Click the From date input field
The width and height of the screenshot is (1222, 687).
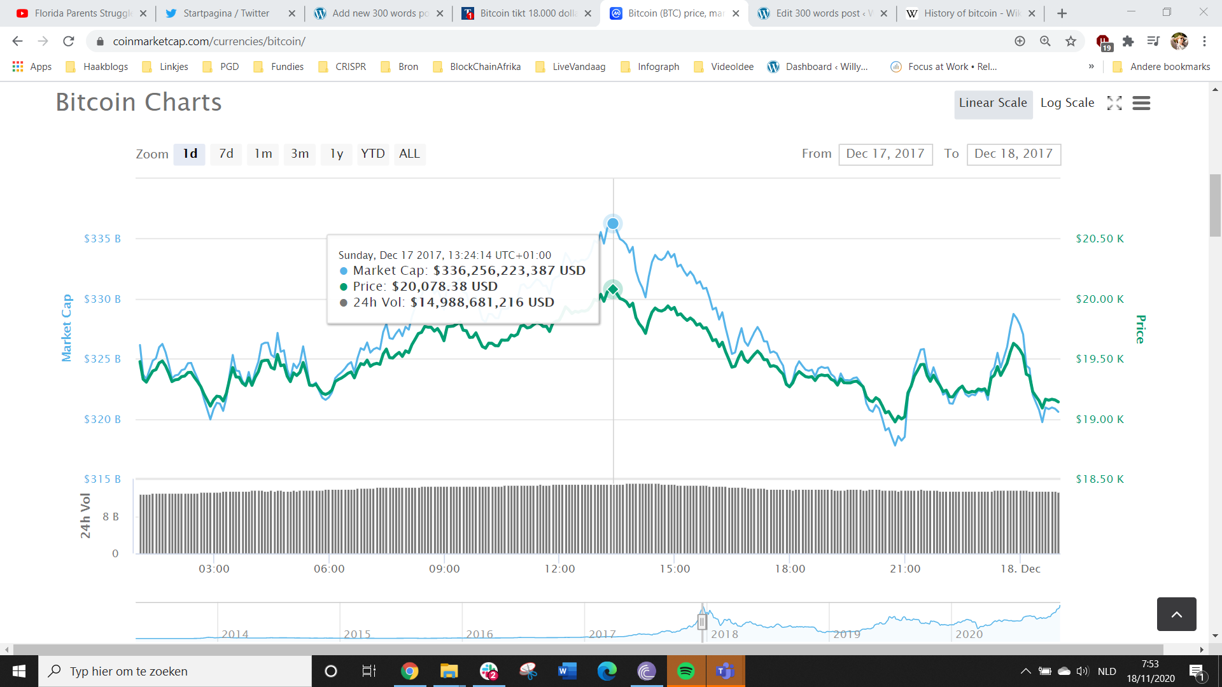pos(885,154)
